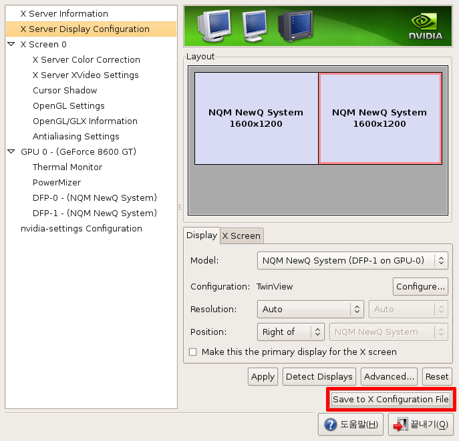Click the pane divider grip handle
459x441 pixels.
(180, 207)
